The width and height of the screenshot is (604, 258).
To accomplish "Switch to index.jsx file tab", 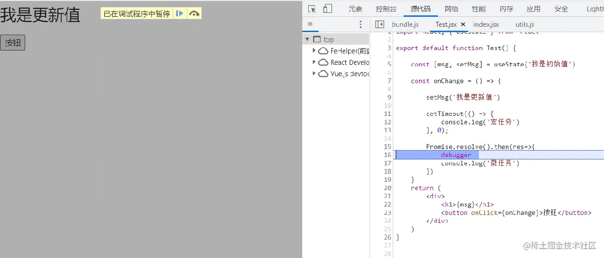I will 486,24.
